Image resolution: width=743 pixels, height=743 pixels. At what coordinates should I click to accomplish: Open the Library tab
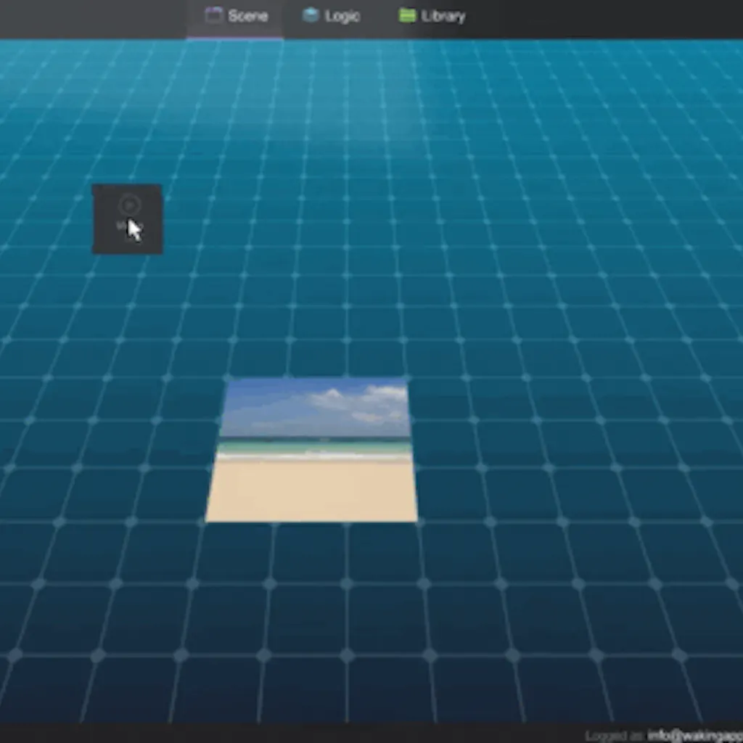[x=432, y=16]
